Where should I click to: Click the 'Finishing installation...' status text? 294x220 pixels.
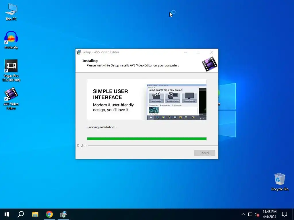102,127
